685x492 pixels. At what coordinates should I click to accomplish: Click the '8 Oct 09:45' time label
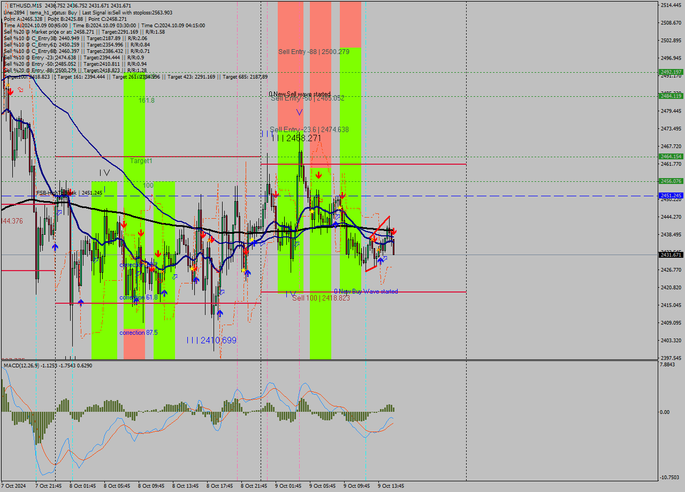click(151, 486)
